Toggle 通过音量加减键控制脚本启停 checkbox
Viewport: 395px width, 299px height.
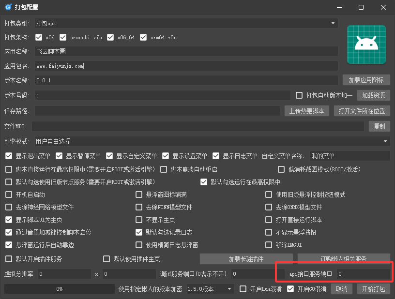9,232
